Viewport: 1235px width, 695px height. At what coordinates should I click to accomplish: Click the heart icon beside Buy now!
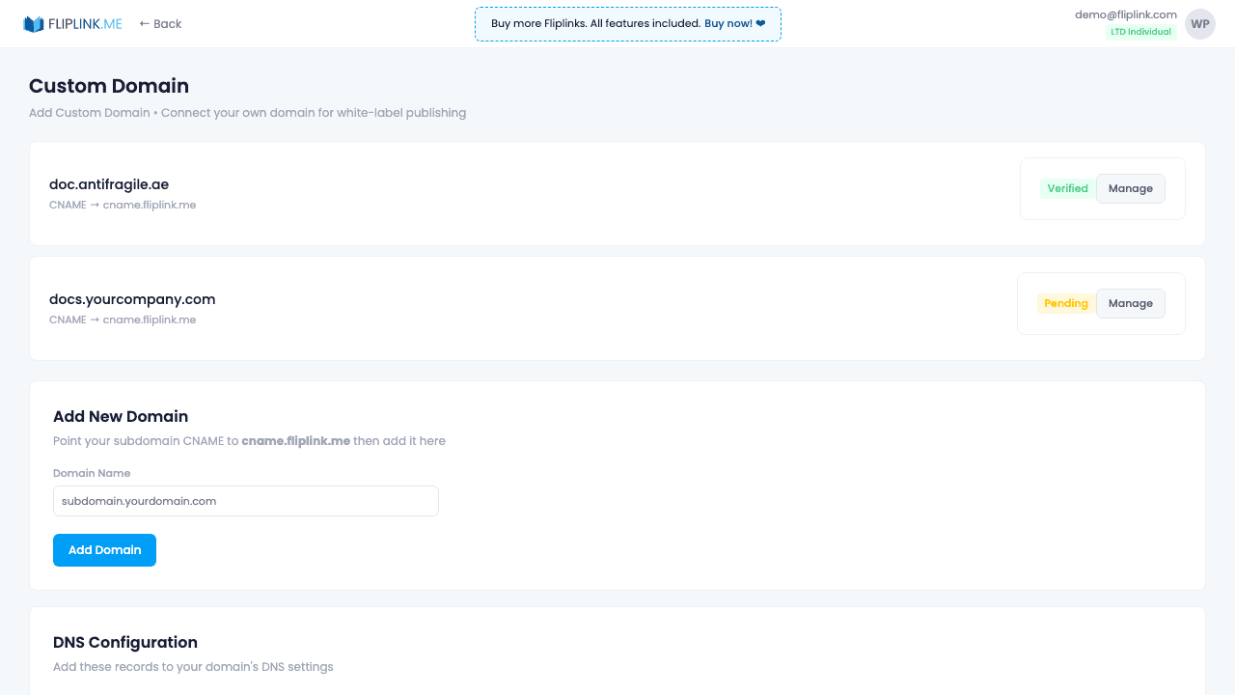pyautogui.click(x=760, y=23)
